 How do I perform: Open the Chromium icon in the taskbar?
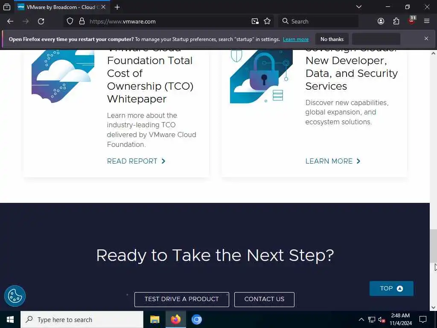point(196,319)
